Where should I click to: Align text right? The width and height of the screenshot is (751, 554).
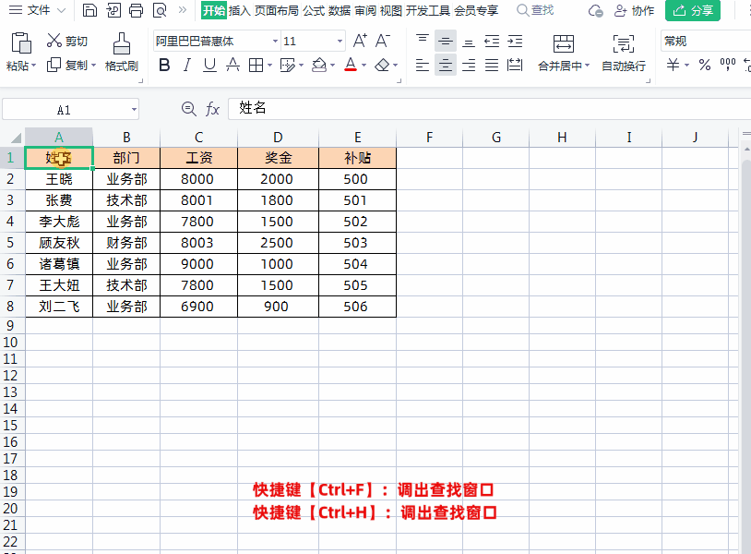[469, 65]
